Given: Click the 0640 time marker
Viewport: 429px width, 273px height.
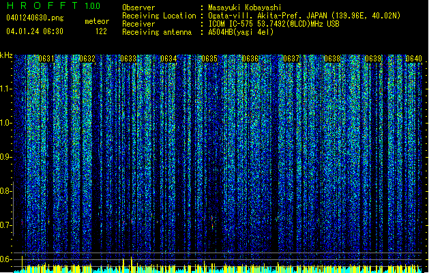Looking at the screenshot, I should click(414, 59).
